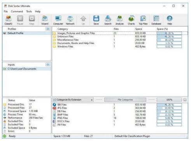
Task: Start classification with the Classify icon
Action: click(9, 20)
